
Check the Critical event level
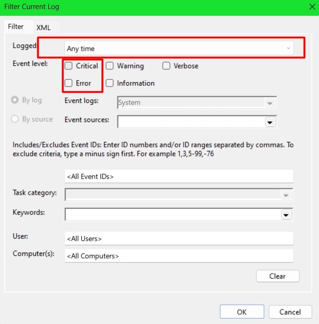[69, 66]
